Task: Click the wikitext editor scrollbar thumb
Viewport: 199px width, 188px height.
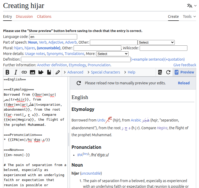Action: click(x=69, y=140)
